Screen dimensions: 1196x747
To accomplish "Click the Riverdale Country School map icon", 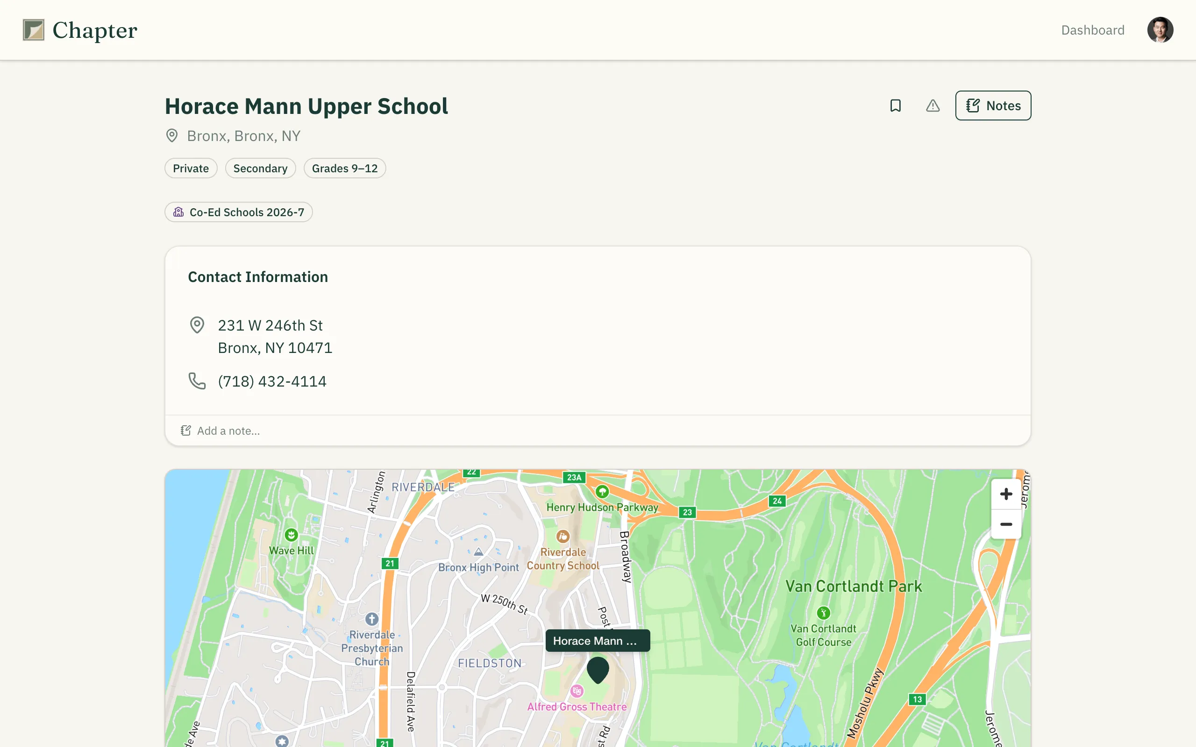I will point(562,536).
